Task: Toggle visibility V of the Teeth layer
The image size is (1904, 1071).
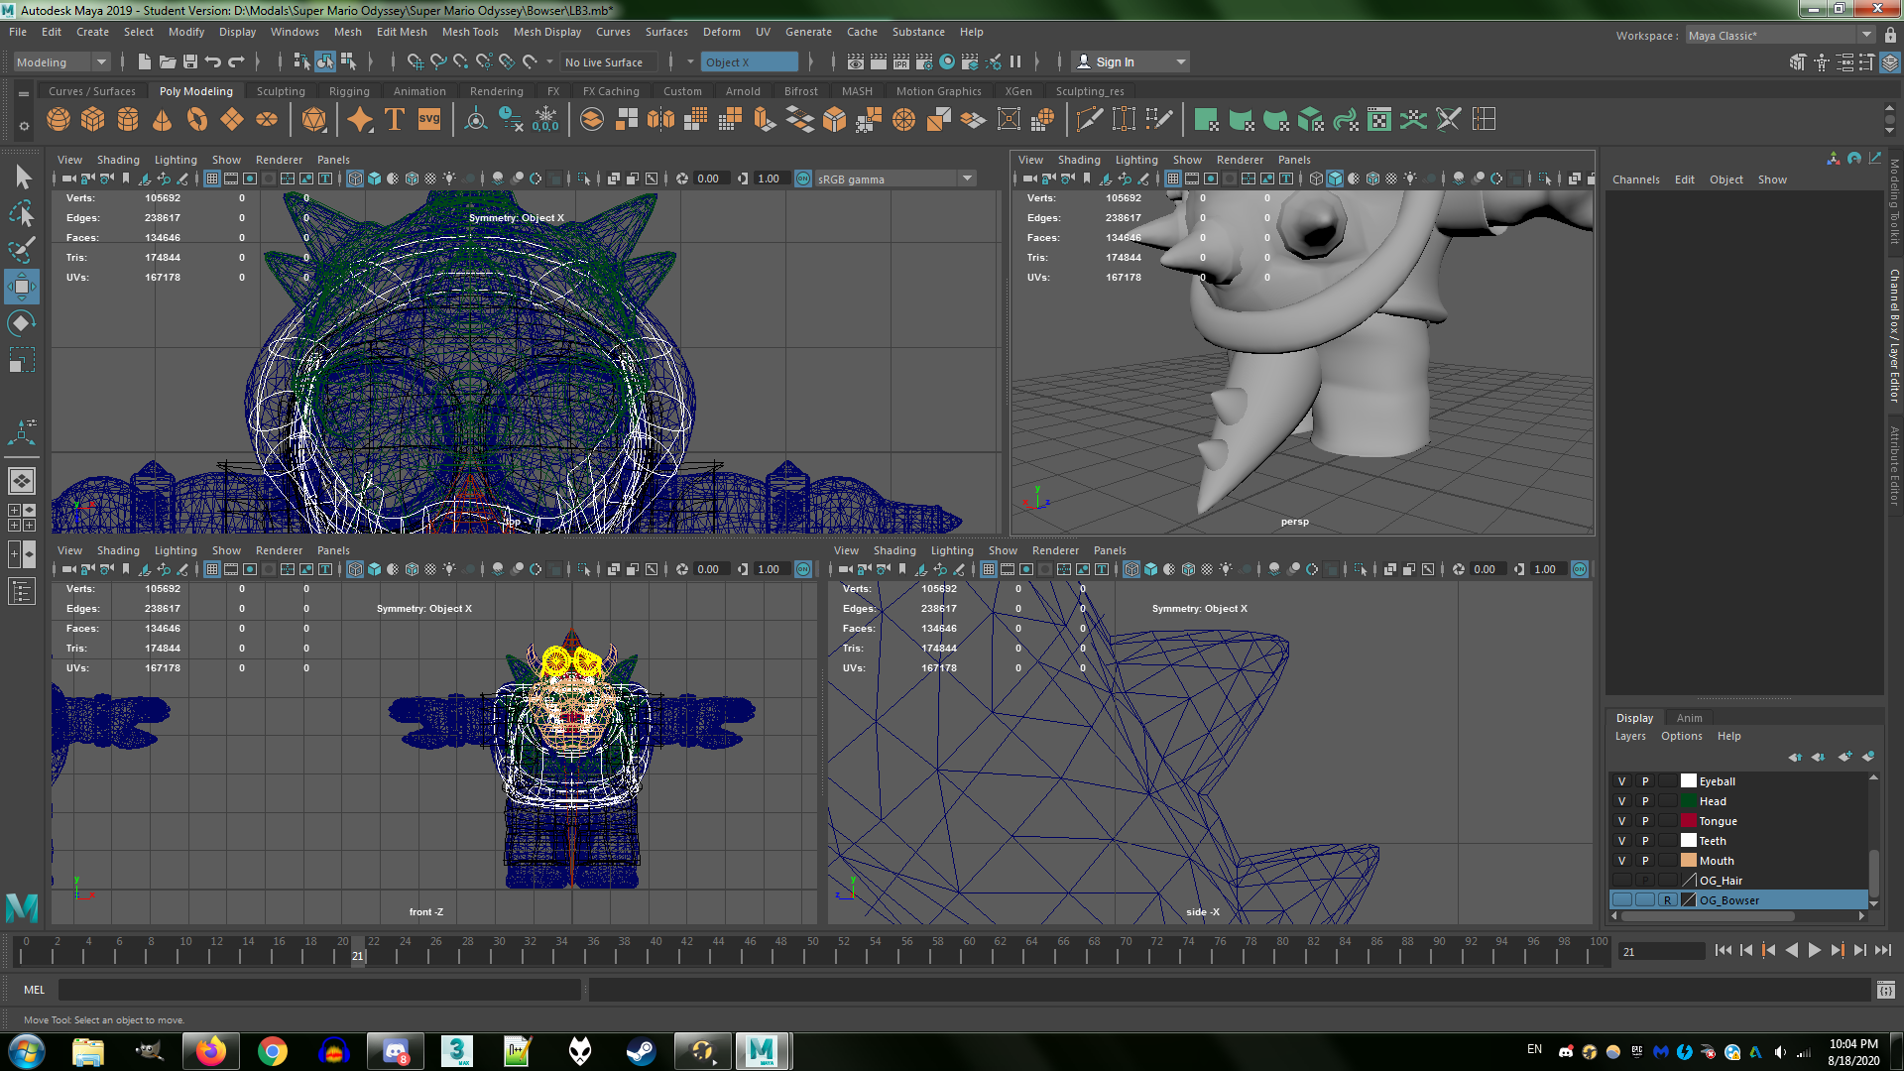Action: [1622, 841]
